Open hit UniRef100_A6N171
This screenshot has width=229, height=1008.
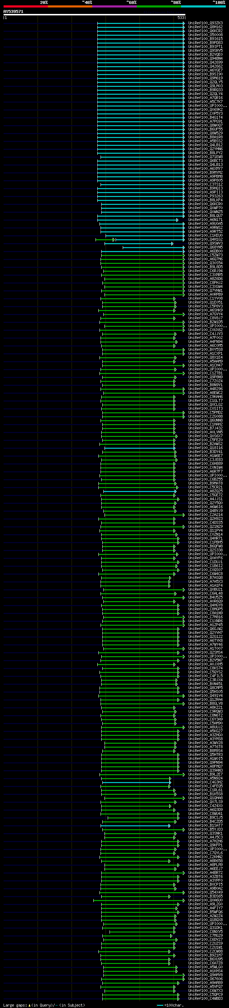coord(205,220)
